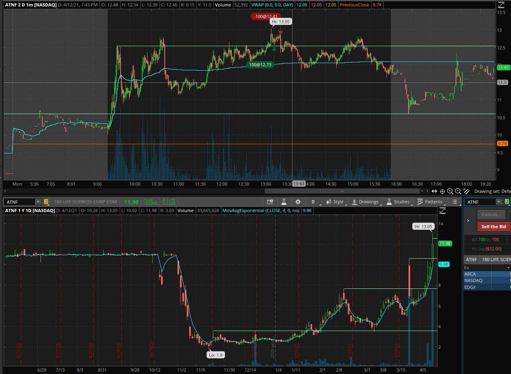
Task: Click the -100@12.41 sell order bubble
Action: pos(266,16)
